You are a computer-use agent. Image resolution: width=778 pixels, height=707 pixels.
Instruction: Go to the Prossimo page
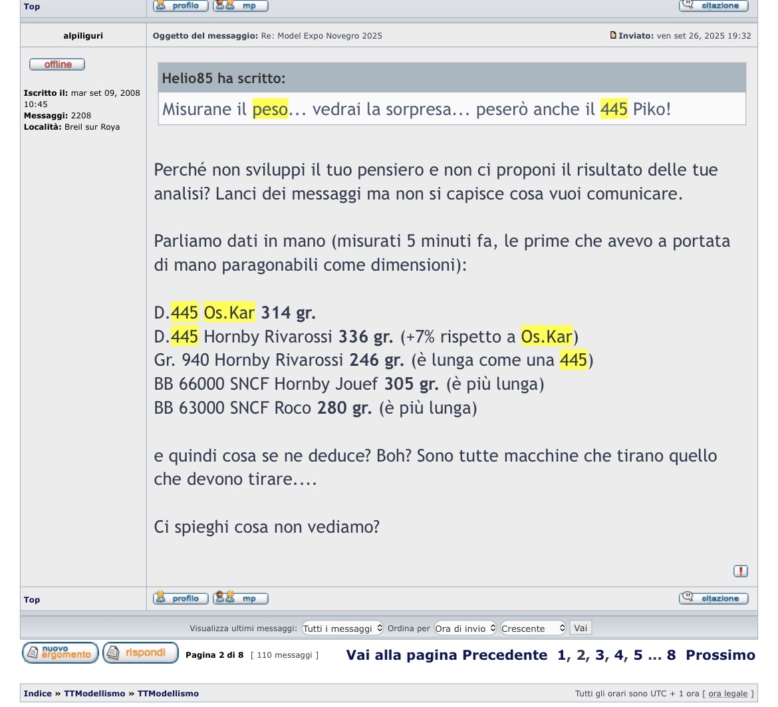[x=720, y=655]
